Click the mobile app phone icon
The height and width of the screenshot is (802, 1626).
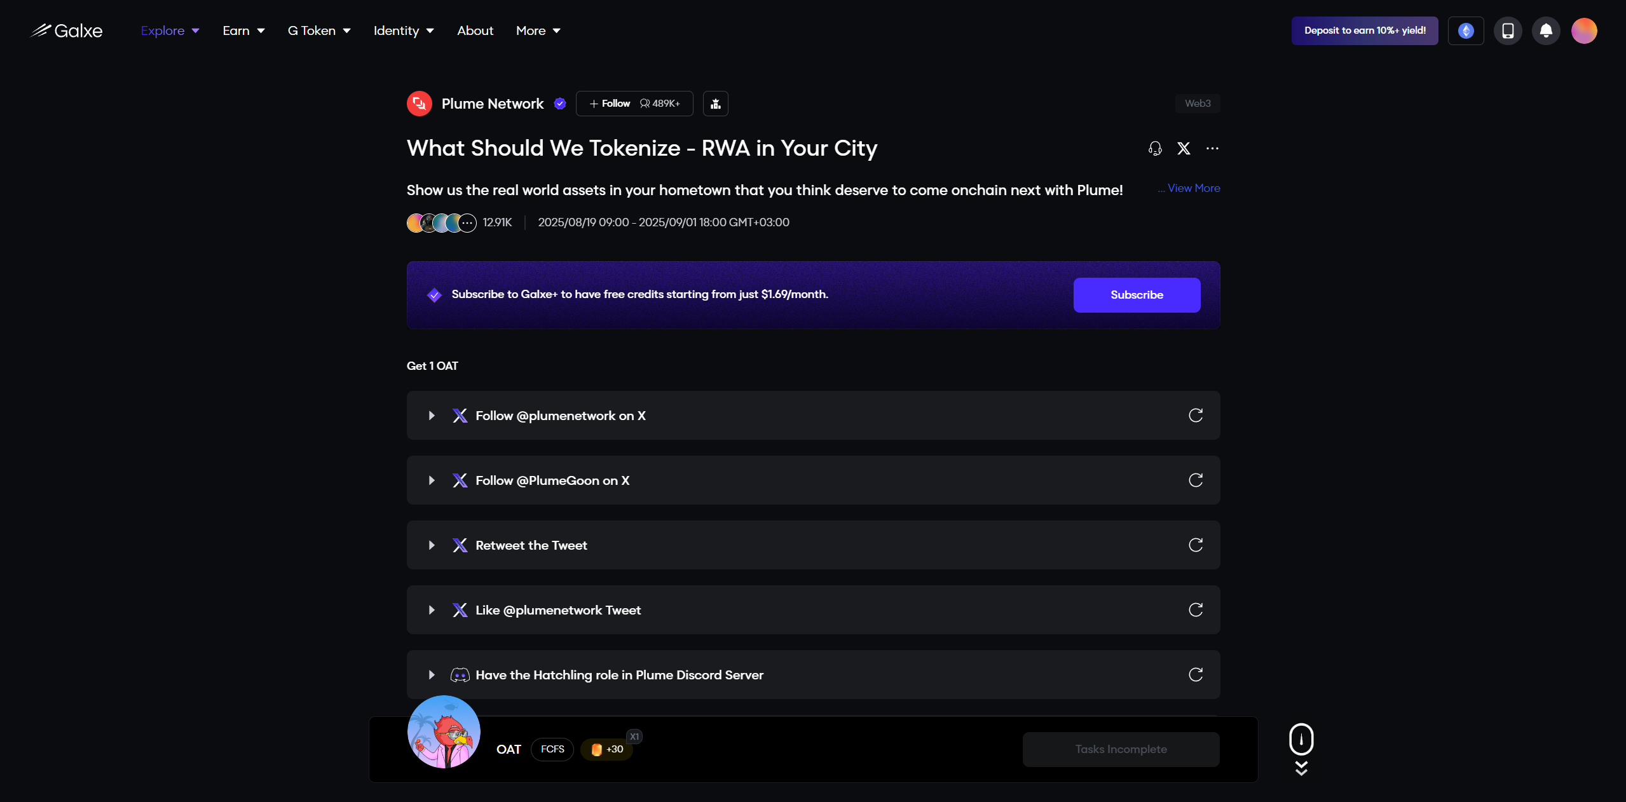click(x=1507, y=31)
